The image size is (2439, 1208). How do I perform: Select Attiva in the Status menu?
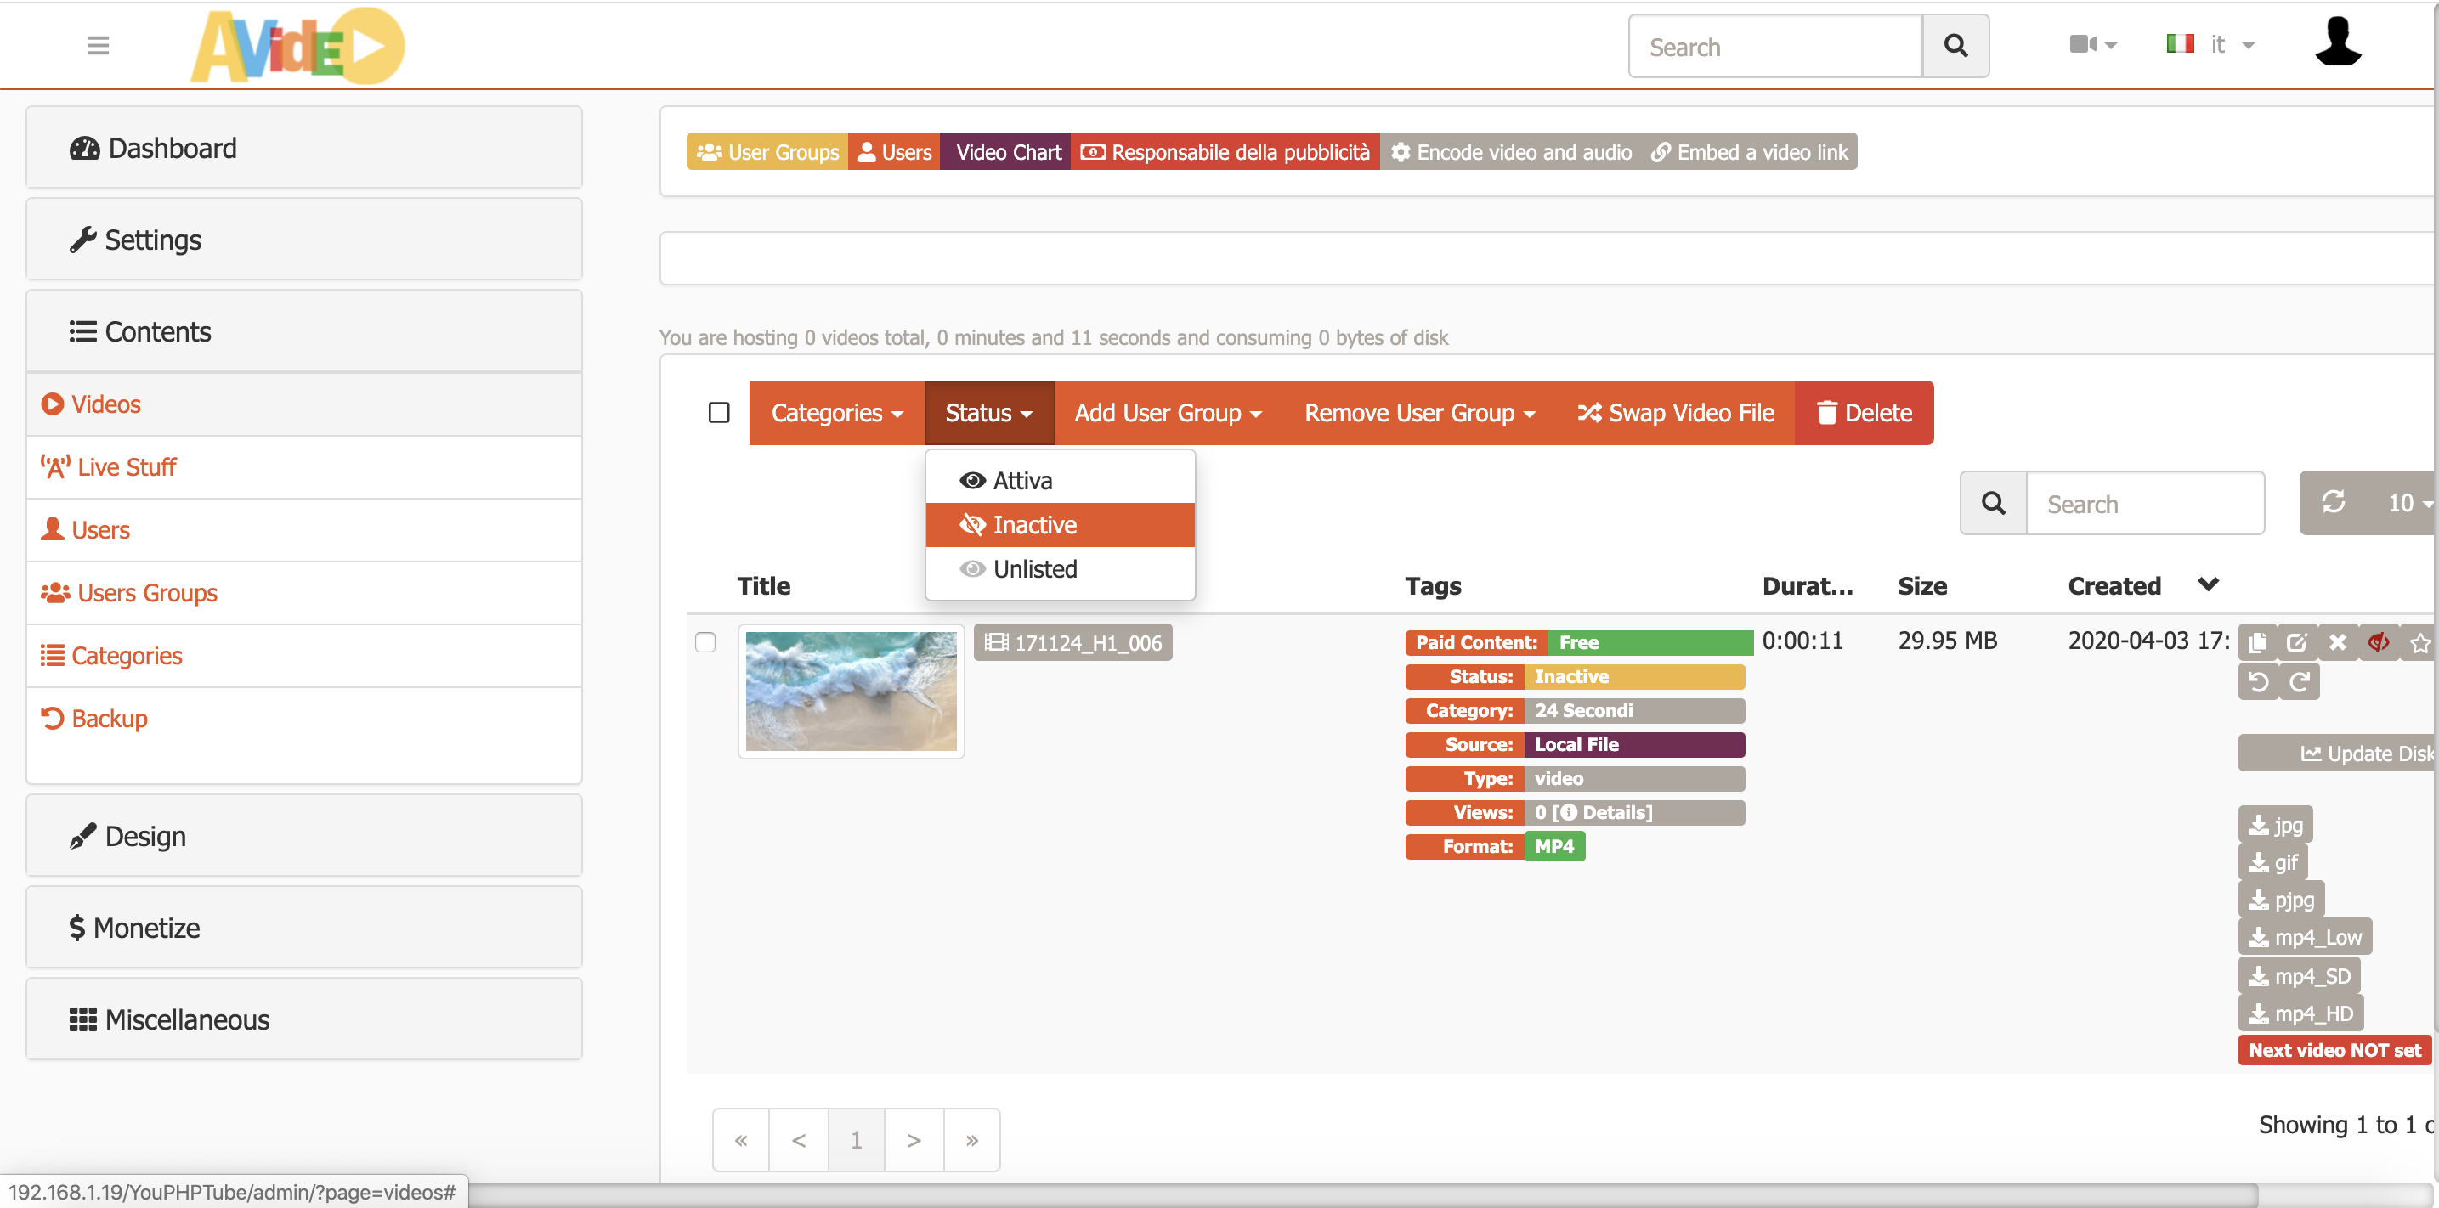pos(1061,481)
